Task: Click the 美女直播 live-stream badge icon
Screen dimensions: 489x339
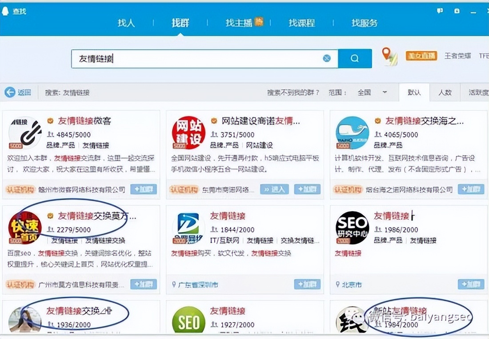Action: (421, 55)
